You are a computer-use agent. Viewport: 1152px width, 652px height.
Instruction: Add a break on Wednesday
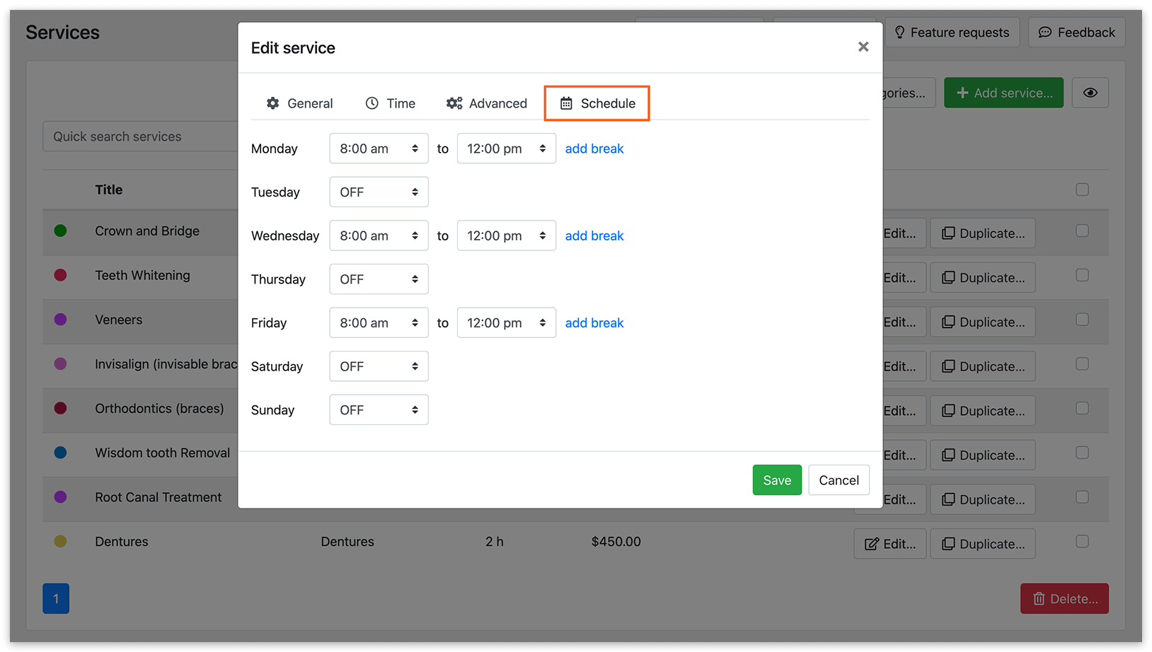(x=594, y=235)
